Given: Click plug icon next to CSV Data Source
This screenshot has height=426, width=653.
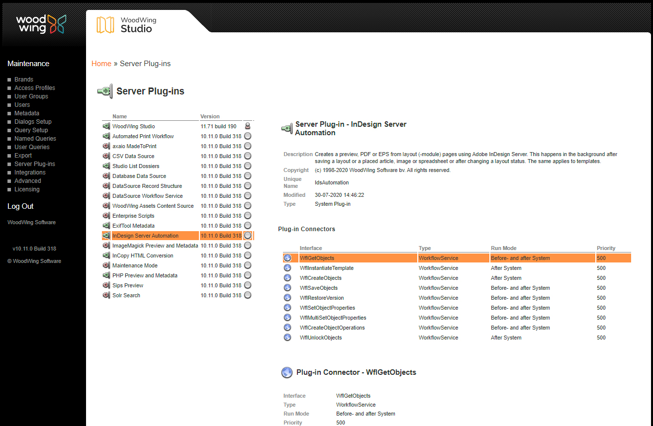Looking at the screenshot, I should 106,156.
